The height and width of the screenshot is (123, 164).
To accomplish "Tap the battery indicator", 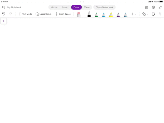I will coord(161,1).
